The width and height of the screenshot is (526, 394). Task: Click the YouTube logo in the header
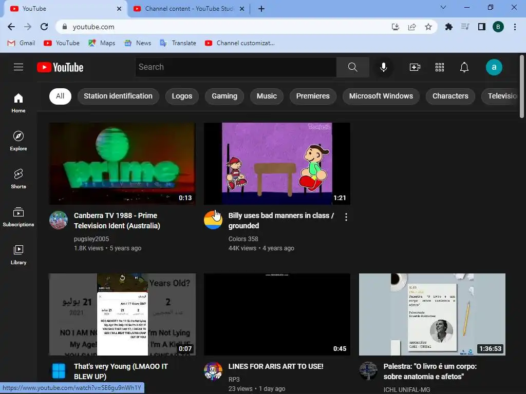[x=60, y=67]
